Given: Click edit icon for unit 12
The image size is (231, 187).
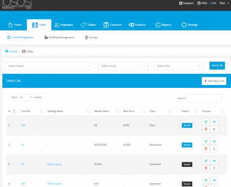Looking at the screenshot, I should pos(206,161).
